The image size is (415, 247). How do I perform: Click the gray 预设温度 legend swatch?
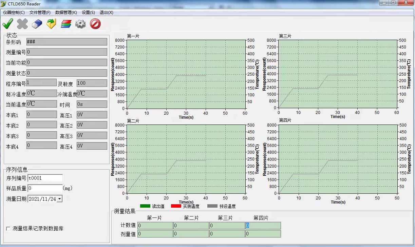point(212,206)
